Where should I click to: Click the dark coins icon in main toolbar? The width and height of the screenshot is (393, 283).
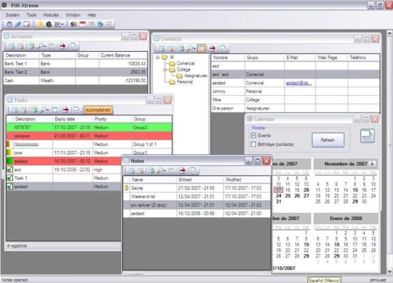pyautogui.click(x=49, y=24)
